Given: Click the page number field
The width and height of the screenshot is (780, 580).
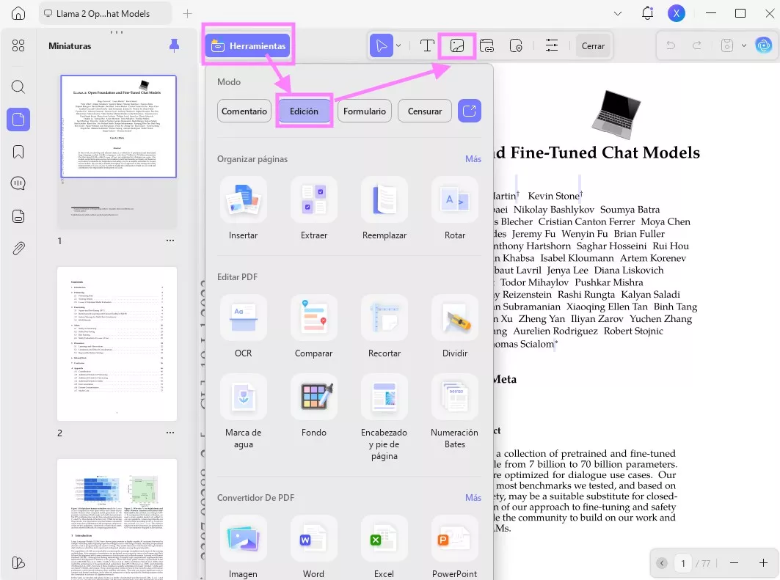Looking at the screenshot, I should 683,562.
